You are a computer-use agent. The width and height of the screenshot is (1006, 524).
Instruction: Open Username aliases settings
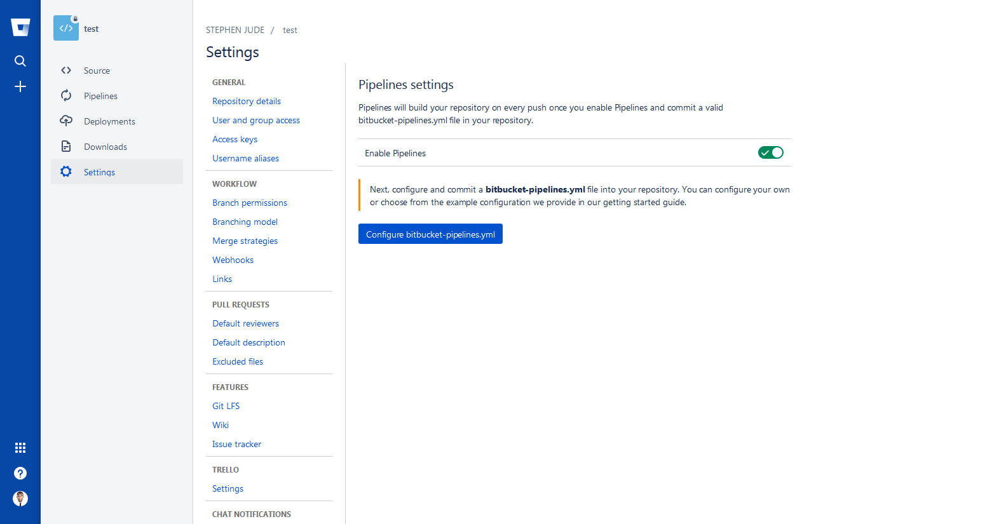(245, 158)
